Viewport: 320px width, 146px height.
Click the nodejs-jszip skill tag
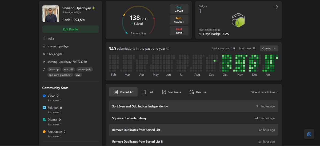(85, 69)
